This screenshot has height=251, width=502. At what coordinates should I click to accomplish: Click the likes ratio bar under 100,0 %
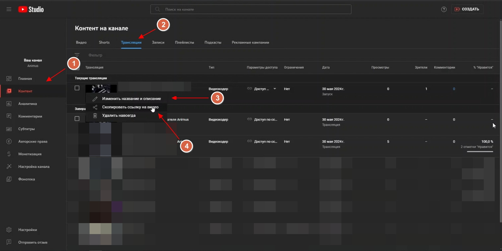point(480,152)
